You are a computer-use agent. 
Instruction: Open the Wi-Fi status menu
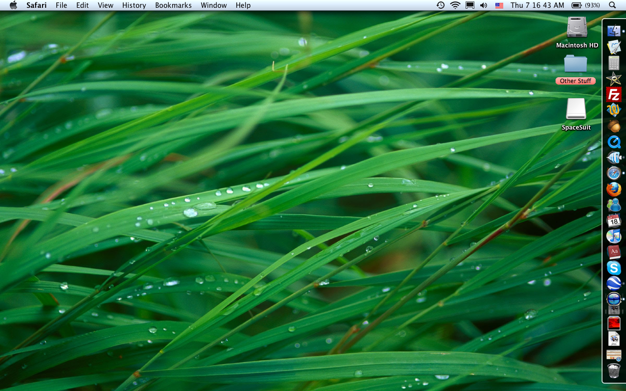coord(455,5)
